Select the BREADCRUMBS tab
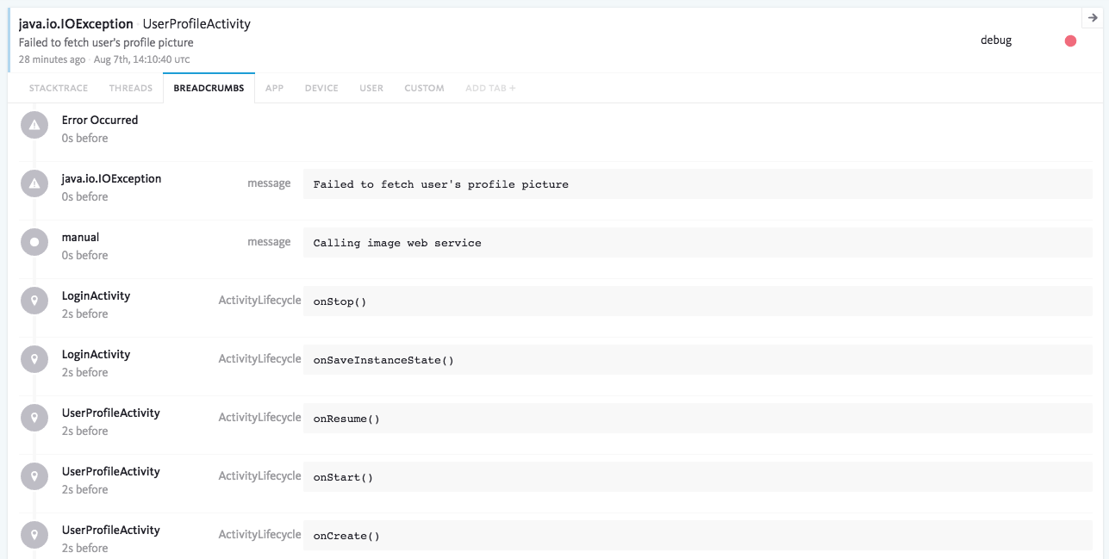The width and height of the screenshot is (1109, 559). point(209,87)
